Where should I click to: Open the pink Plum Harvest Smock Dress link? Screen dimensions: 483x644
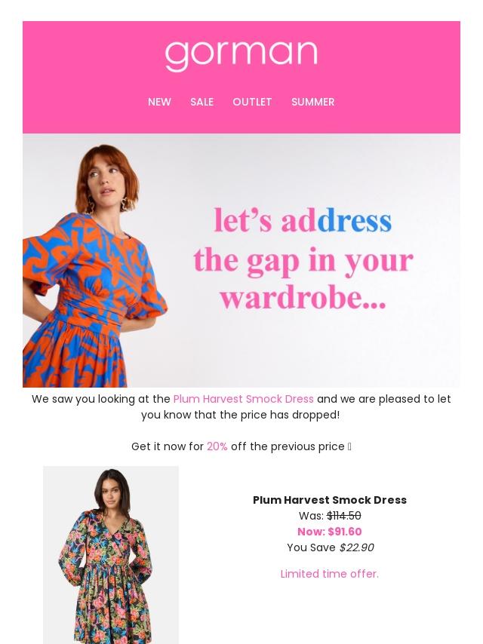(243, 399)
